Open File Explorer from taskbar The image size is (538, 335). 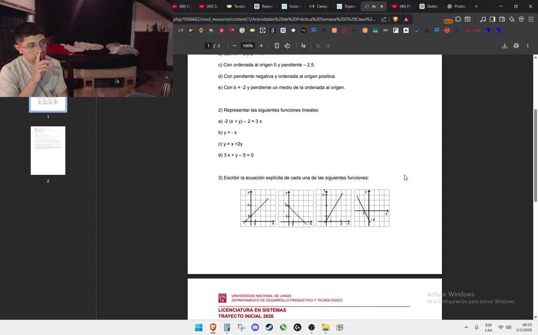[x=325, y=328]
